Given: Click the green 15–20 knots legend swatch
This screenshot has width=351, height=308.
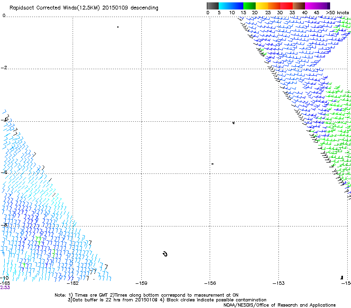Looking at the screenshot, I should pyautogui.click(x=249, y=6).
